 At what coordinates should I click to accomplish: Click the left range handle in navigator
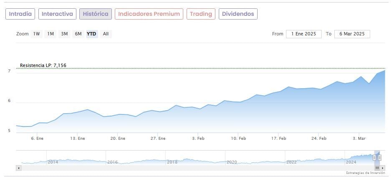(374, 158)
